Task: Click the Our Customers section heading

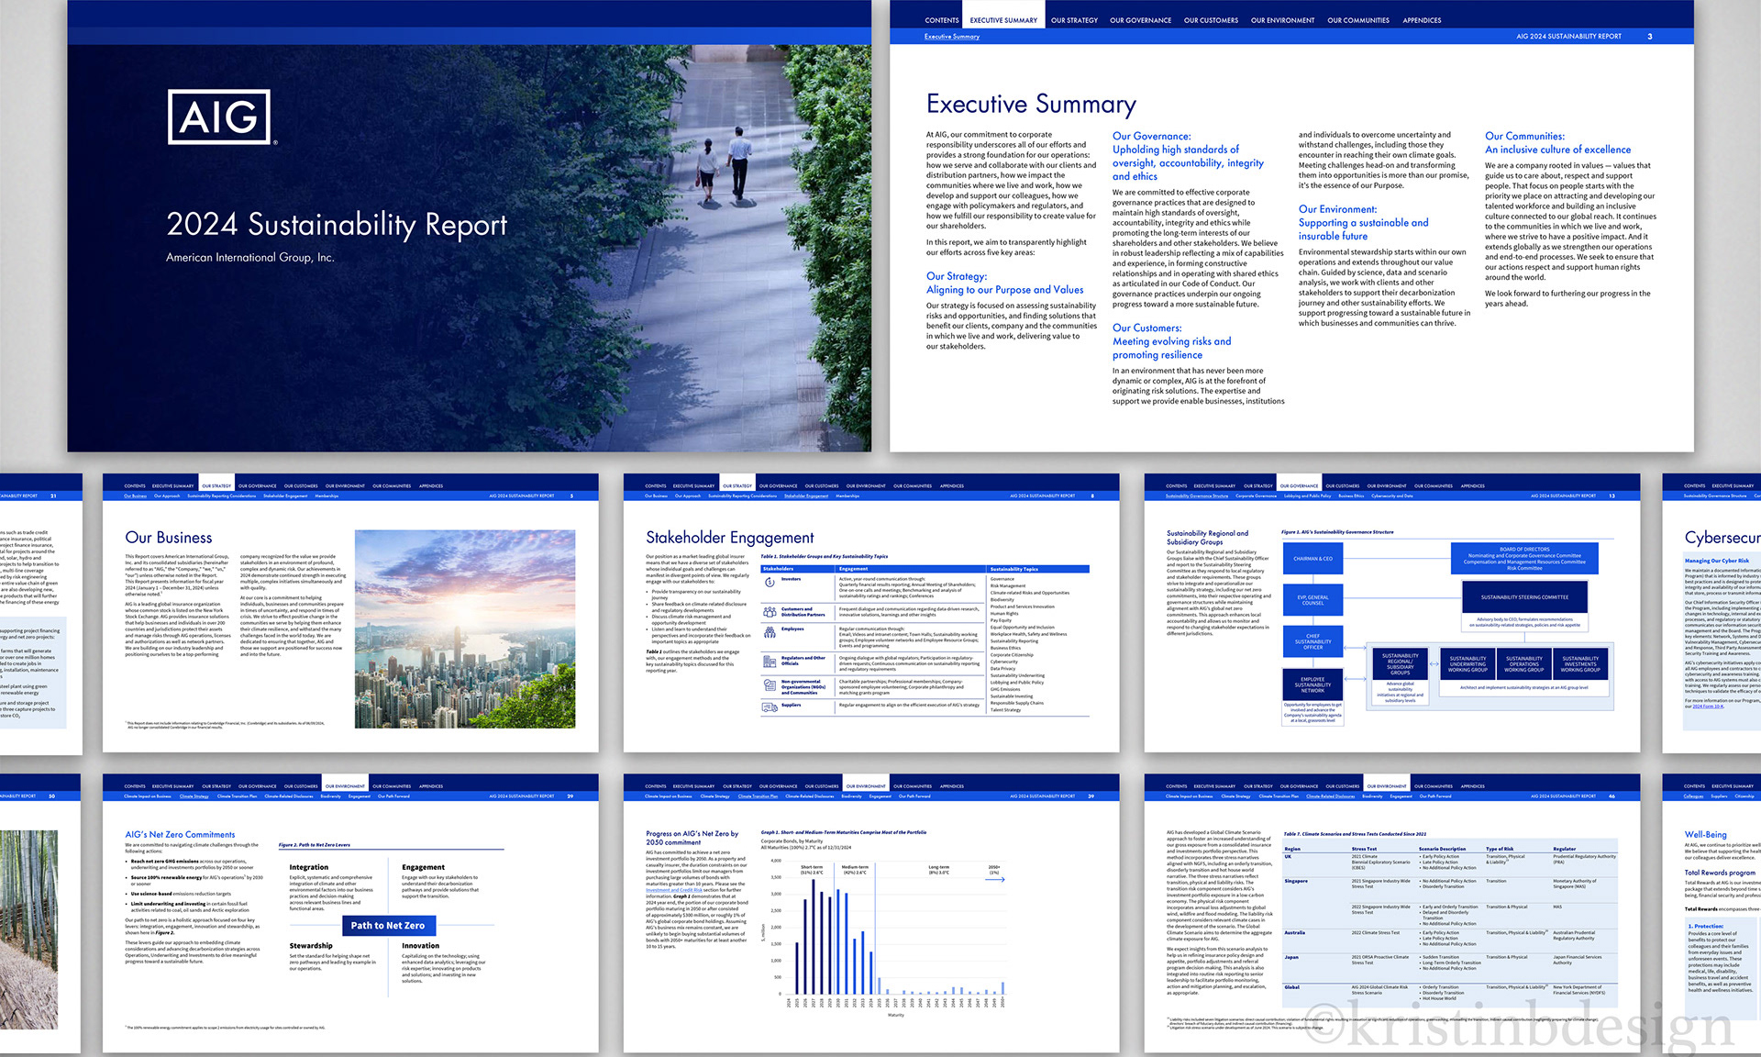Action: click(1172, 341)
